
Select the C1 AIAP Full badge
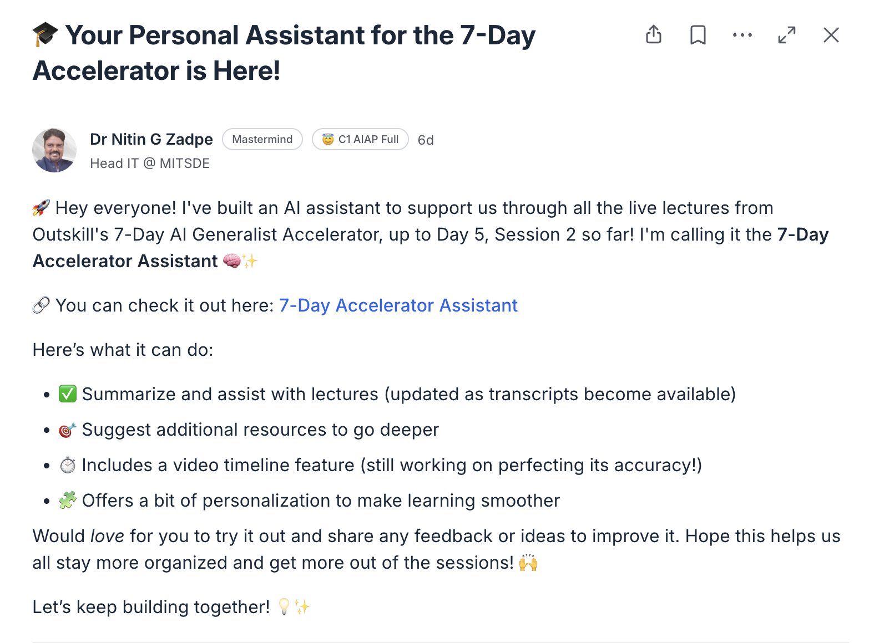coord(360,139)
